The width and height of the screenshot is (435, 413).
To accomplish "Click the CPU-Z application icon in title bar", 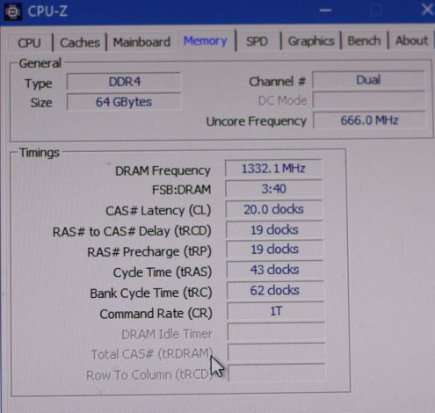I will 12,12.
